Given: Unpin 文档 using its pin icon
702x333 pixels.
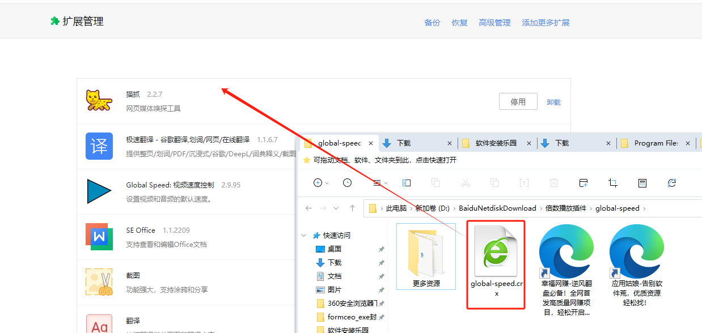Looking at the screenshot, I should point(381,276).
